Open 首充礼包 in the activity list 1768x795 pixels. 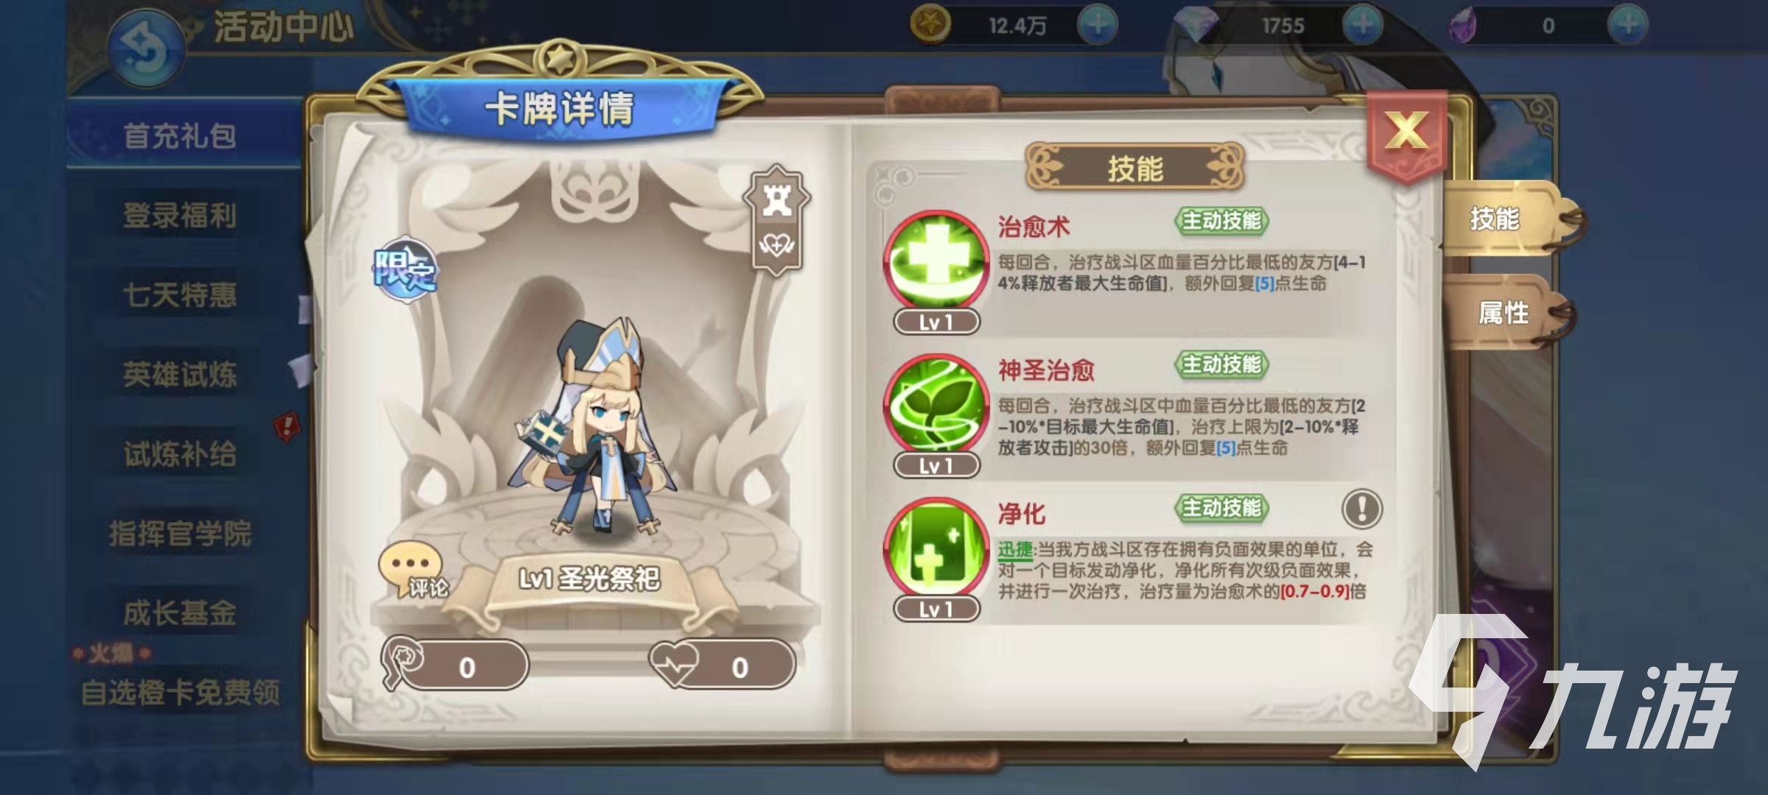[x=180, y=136]
